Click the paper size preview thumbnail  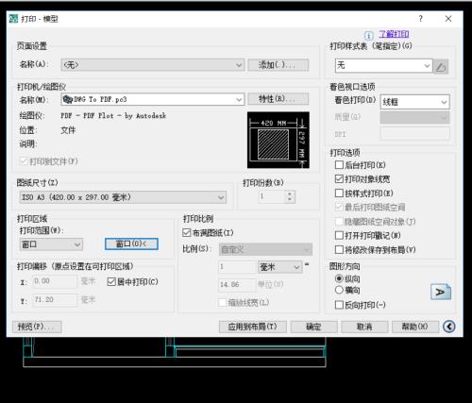pyautogui.click(x=278, y=140)
